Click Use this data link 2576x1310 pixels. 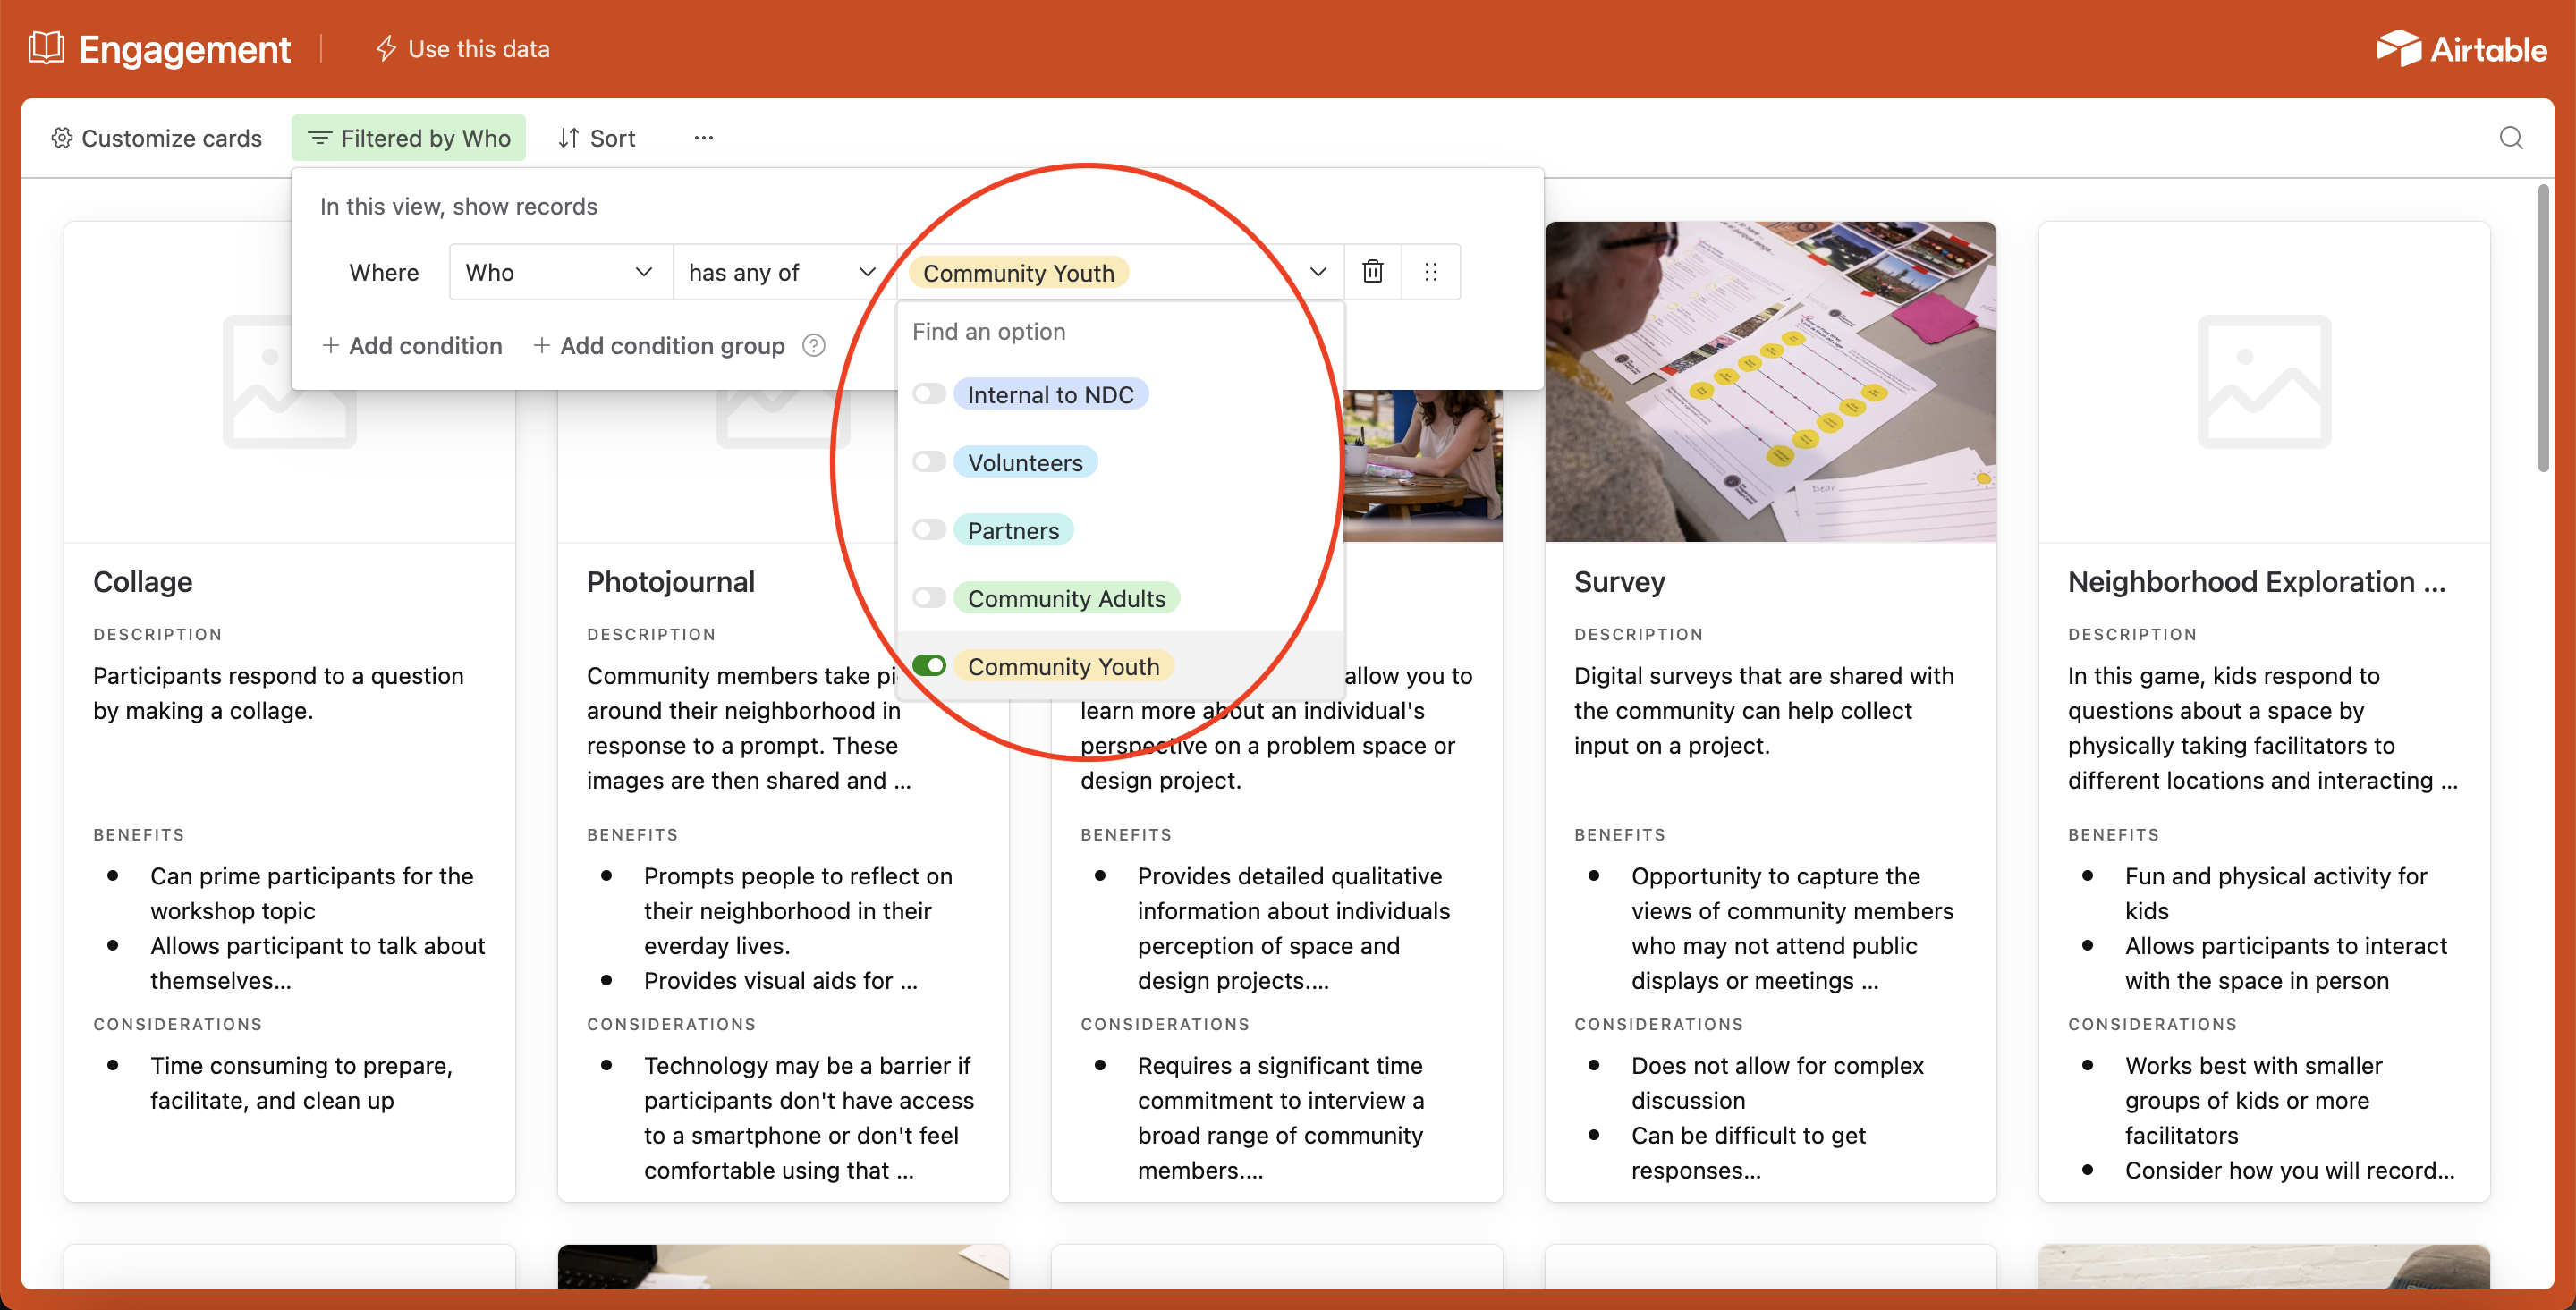(463, 49)
